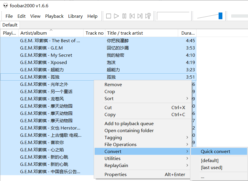Screen dimensions: 248x181
Task: Click the Next track icon
Action: [140, 16]
